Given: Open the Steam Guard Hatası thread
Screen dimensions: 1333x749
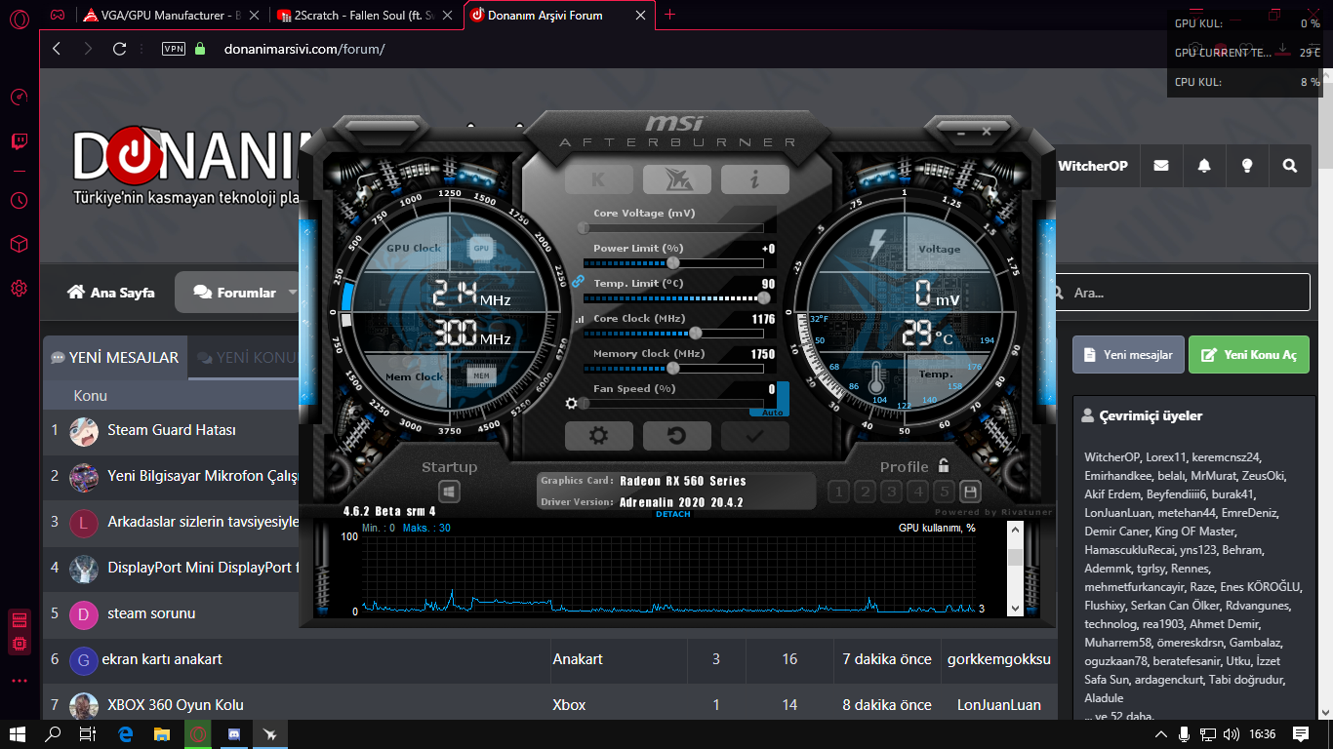Looking at the screenshot, I should (x=172, y=430).
